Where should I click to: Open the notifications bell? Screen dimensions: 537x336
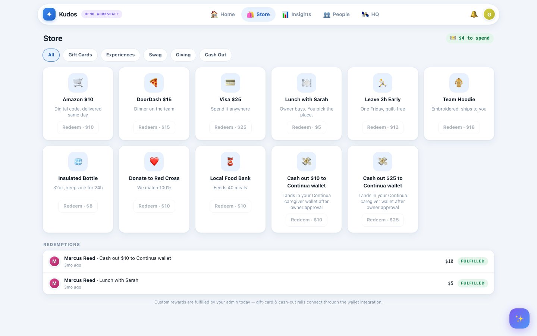[474, 14]
